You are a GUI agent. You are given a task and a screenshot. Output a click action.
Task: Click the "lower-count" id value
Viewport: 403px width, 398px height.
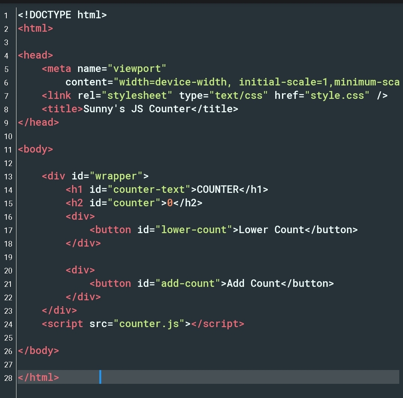pos(193,230)
